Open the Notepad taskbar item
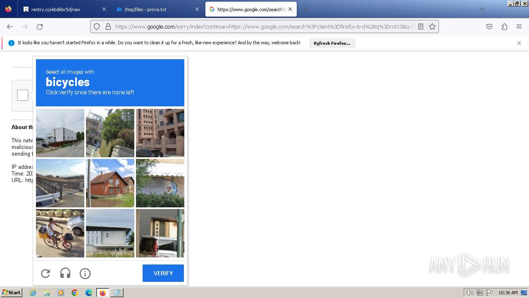Image resolution: width=529 pixels, height=298 pixels. [x=117, y=293]
